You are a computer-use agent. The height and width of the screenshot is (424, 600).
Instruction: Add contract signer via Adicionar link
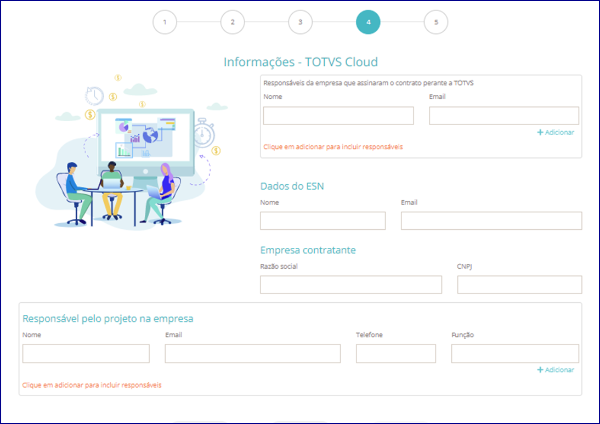coord(556,132)
